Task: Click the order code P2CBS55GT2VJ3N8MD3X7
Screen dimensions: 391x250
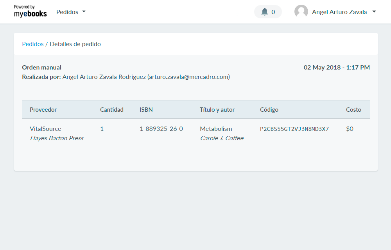Action: (294, 129)
